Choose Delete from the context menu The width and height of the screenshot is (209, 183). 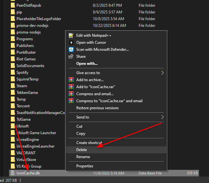(116, 150)
